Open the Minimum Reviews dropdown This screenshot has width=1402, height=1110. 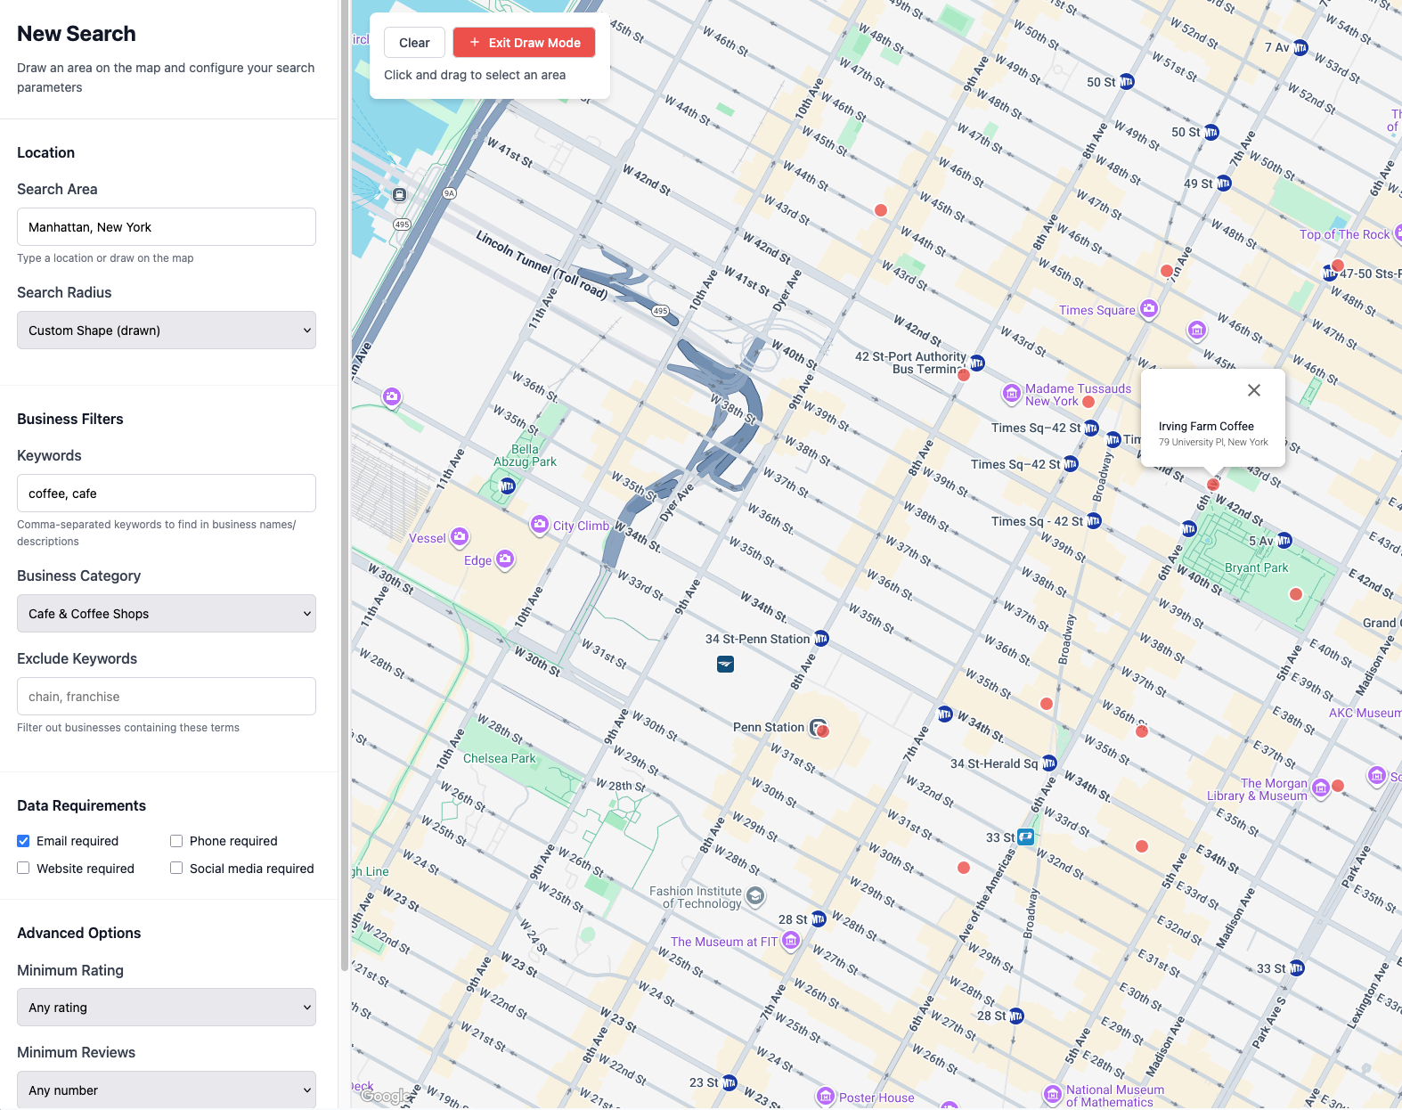click(167, 1090)
